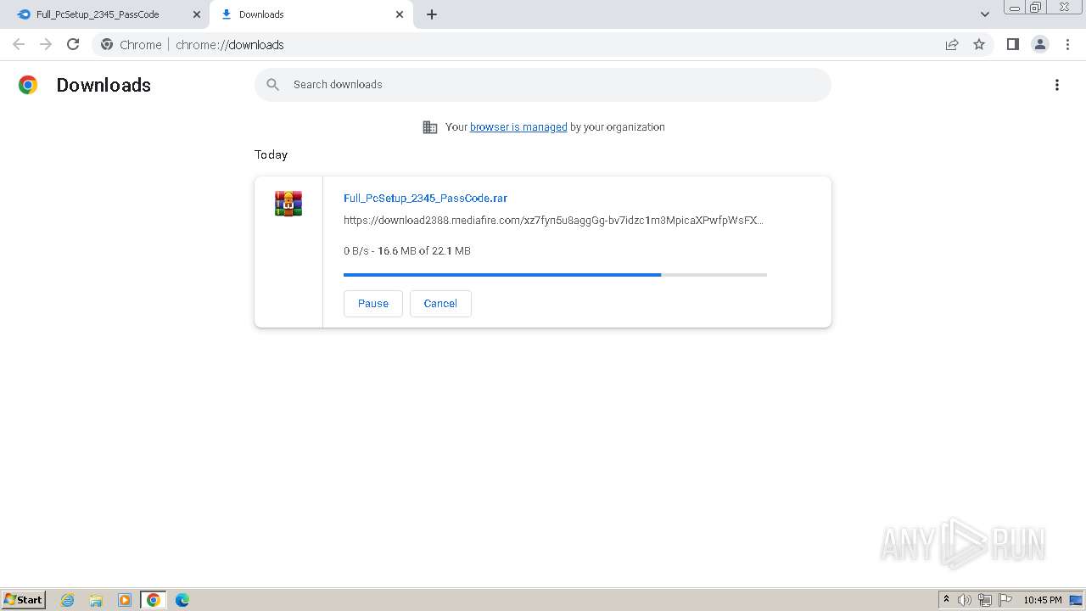Click the volume speaker tray icon

[965, 600]
